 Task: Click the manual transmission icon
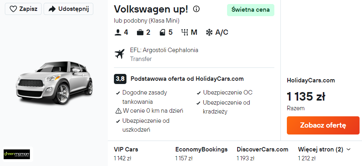point(186,32)
